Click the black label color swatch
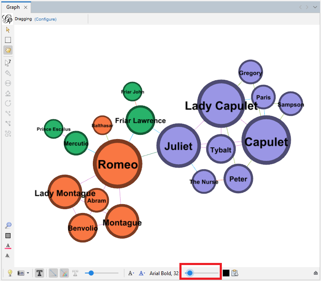The height and width of the screenshot is (281, 321). tap(226, 273)
